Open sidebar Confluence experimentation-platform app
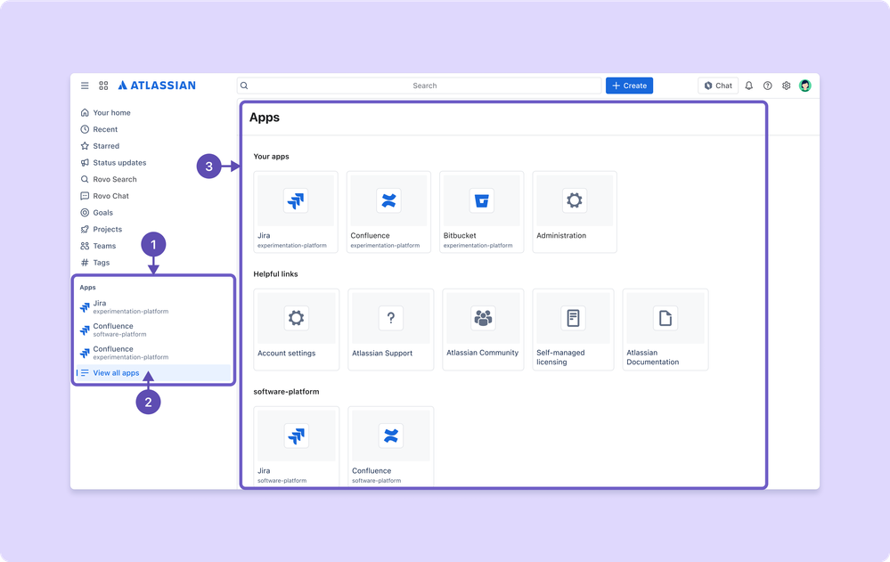 (x=153, y=353)
